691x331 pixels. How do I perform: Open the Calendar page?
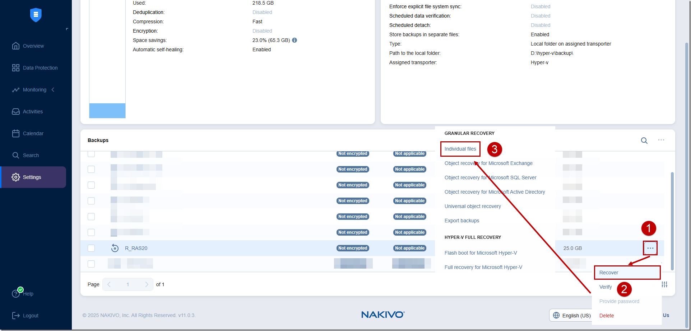[x=33, y=133]
